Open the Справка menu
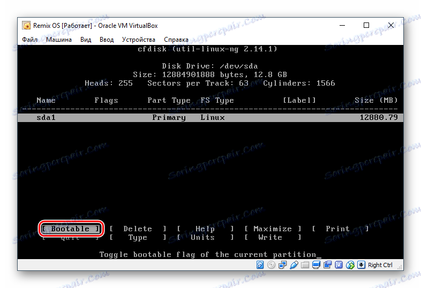 176,40
